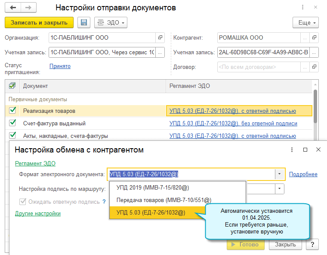Open the Контрагент field's open-form icon
Image resolution: width=327 pixels, height=255 pixels.
click(315, 37)
